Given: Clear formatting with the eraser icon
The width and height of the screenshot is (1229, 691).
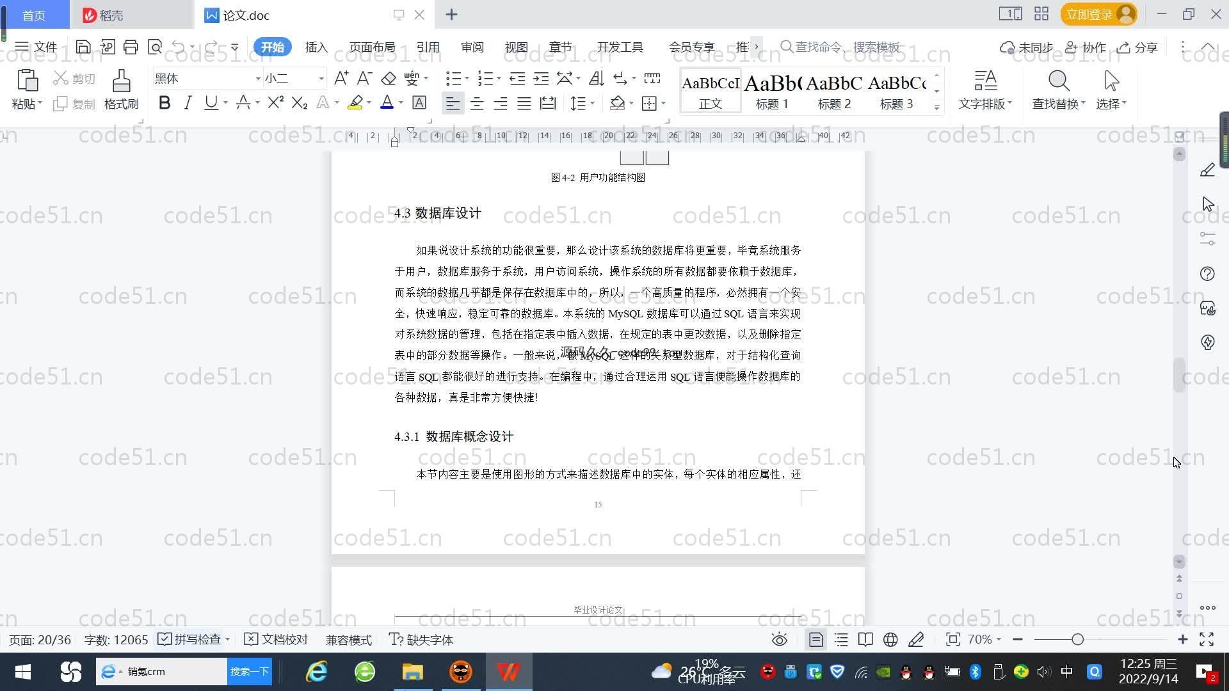Looking at the screenshot, I should tap(388, 78).
